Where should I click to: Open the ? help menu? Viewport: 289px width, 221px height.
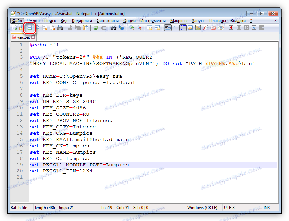[251, 21]
